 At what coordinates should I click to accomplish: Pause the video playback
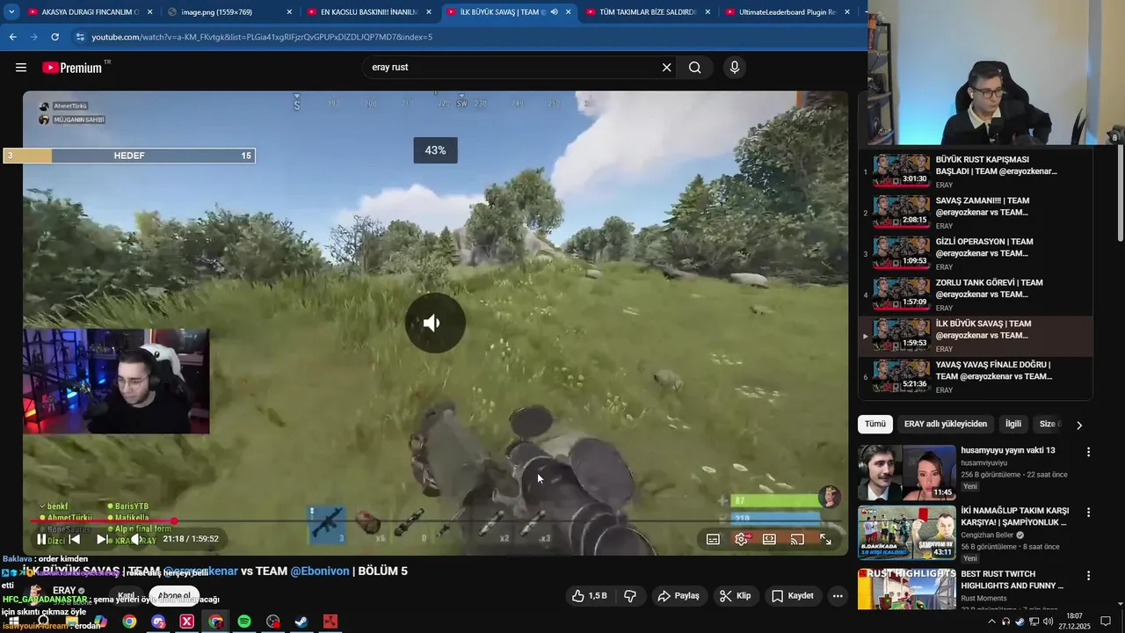point(41,539)
